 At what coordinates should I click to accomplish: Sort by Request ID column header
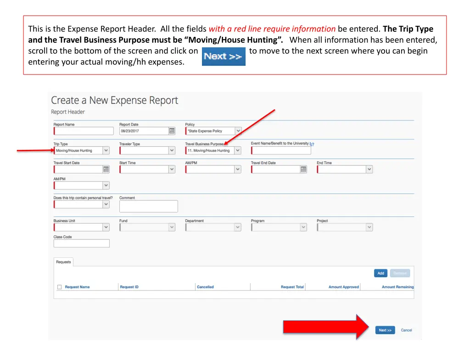(129, 287)
